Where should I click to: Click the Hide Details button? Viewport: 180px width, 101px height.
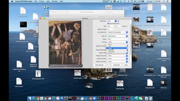(x=99, y=65)
